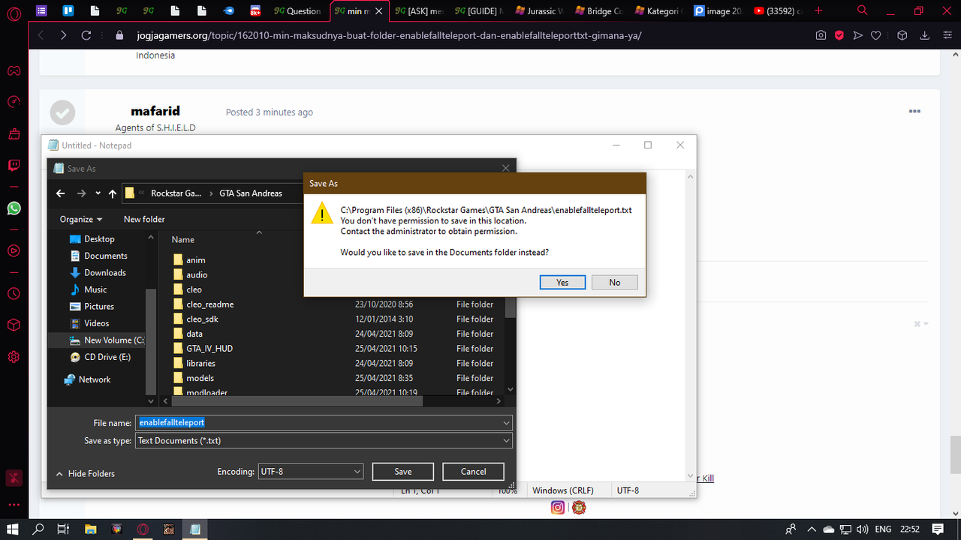Go back to previous page in browser
Screen dimensions: 961x540
[41, 35]
